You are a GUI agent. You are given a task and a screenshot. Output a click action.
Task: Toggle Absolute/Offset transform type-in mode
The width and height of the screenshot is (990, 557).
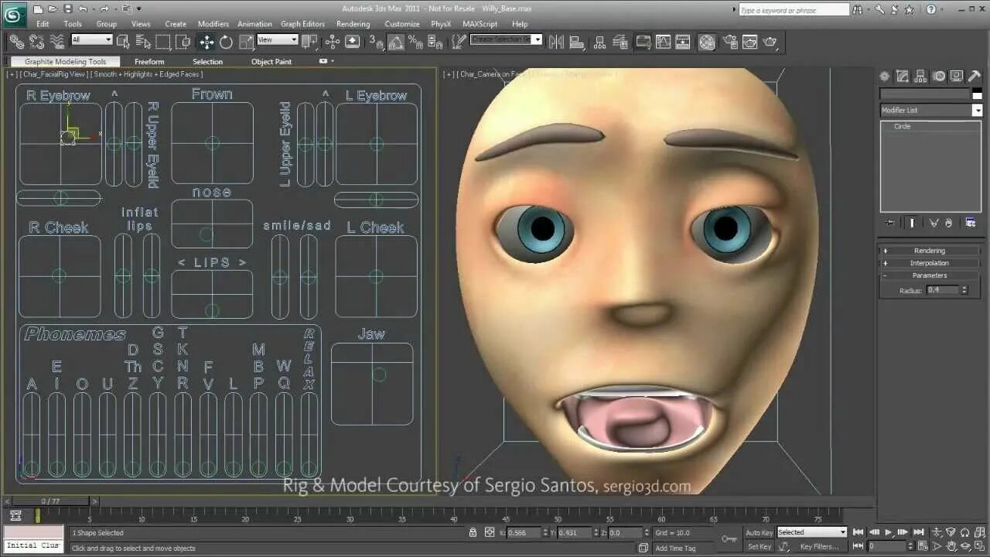[x=490, y=532]
